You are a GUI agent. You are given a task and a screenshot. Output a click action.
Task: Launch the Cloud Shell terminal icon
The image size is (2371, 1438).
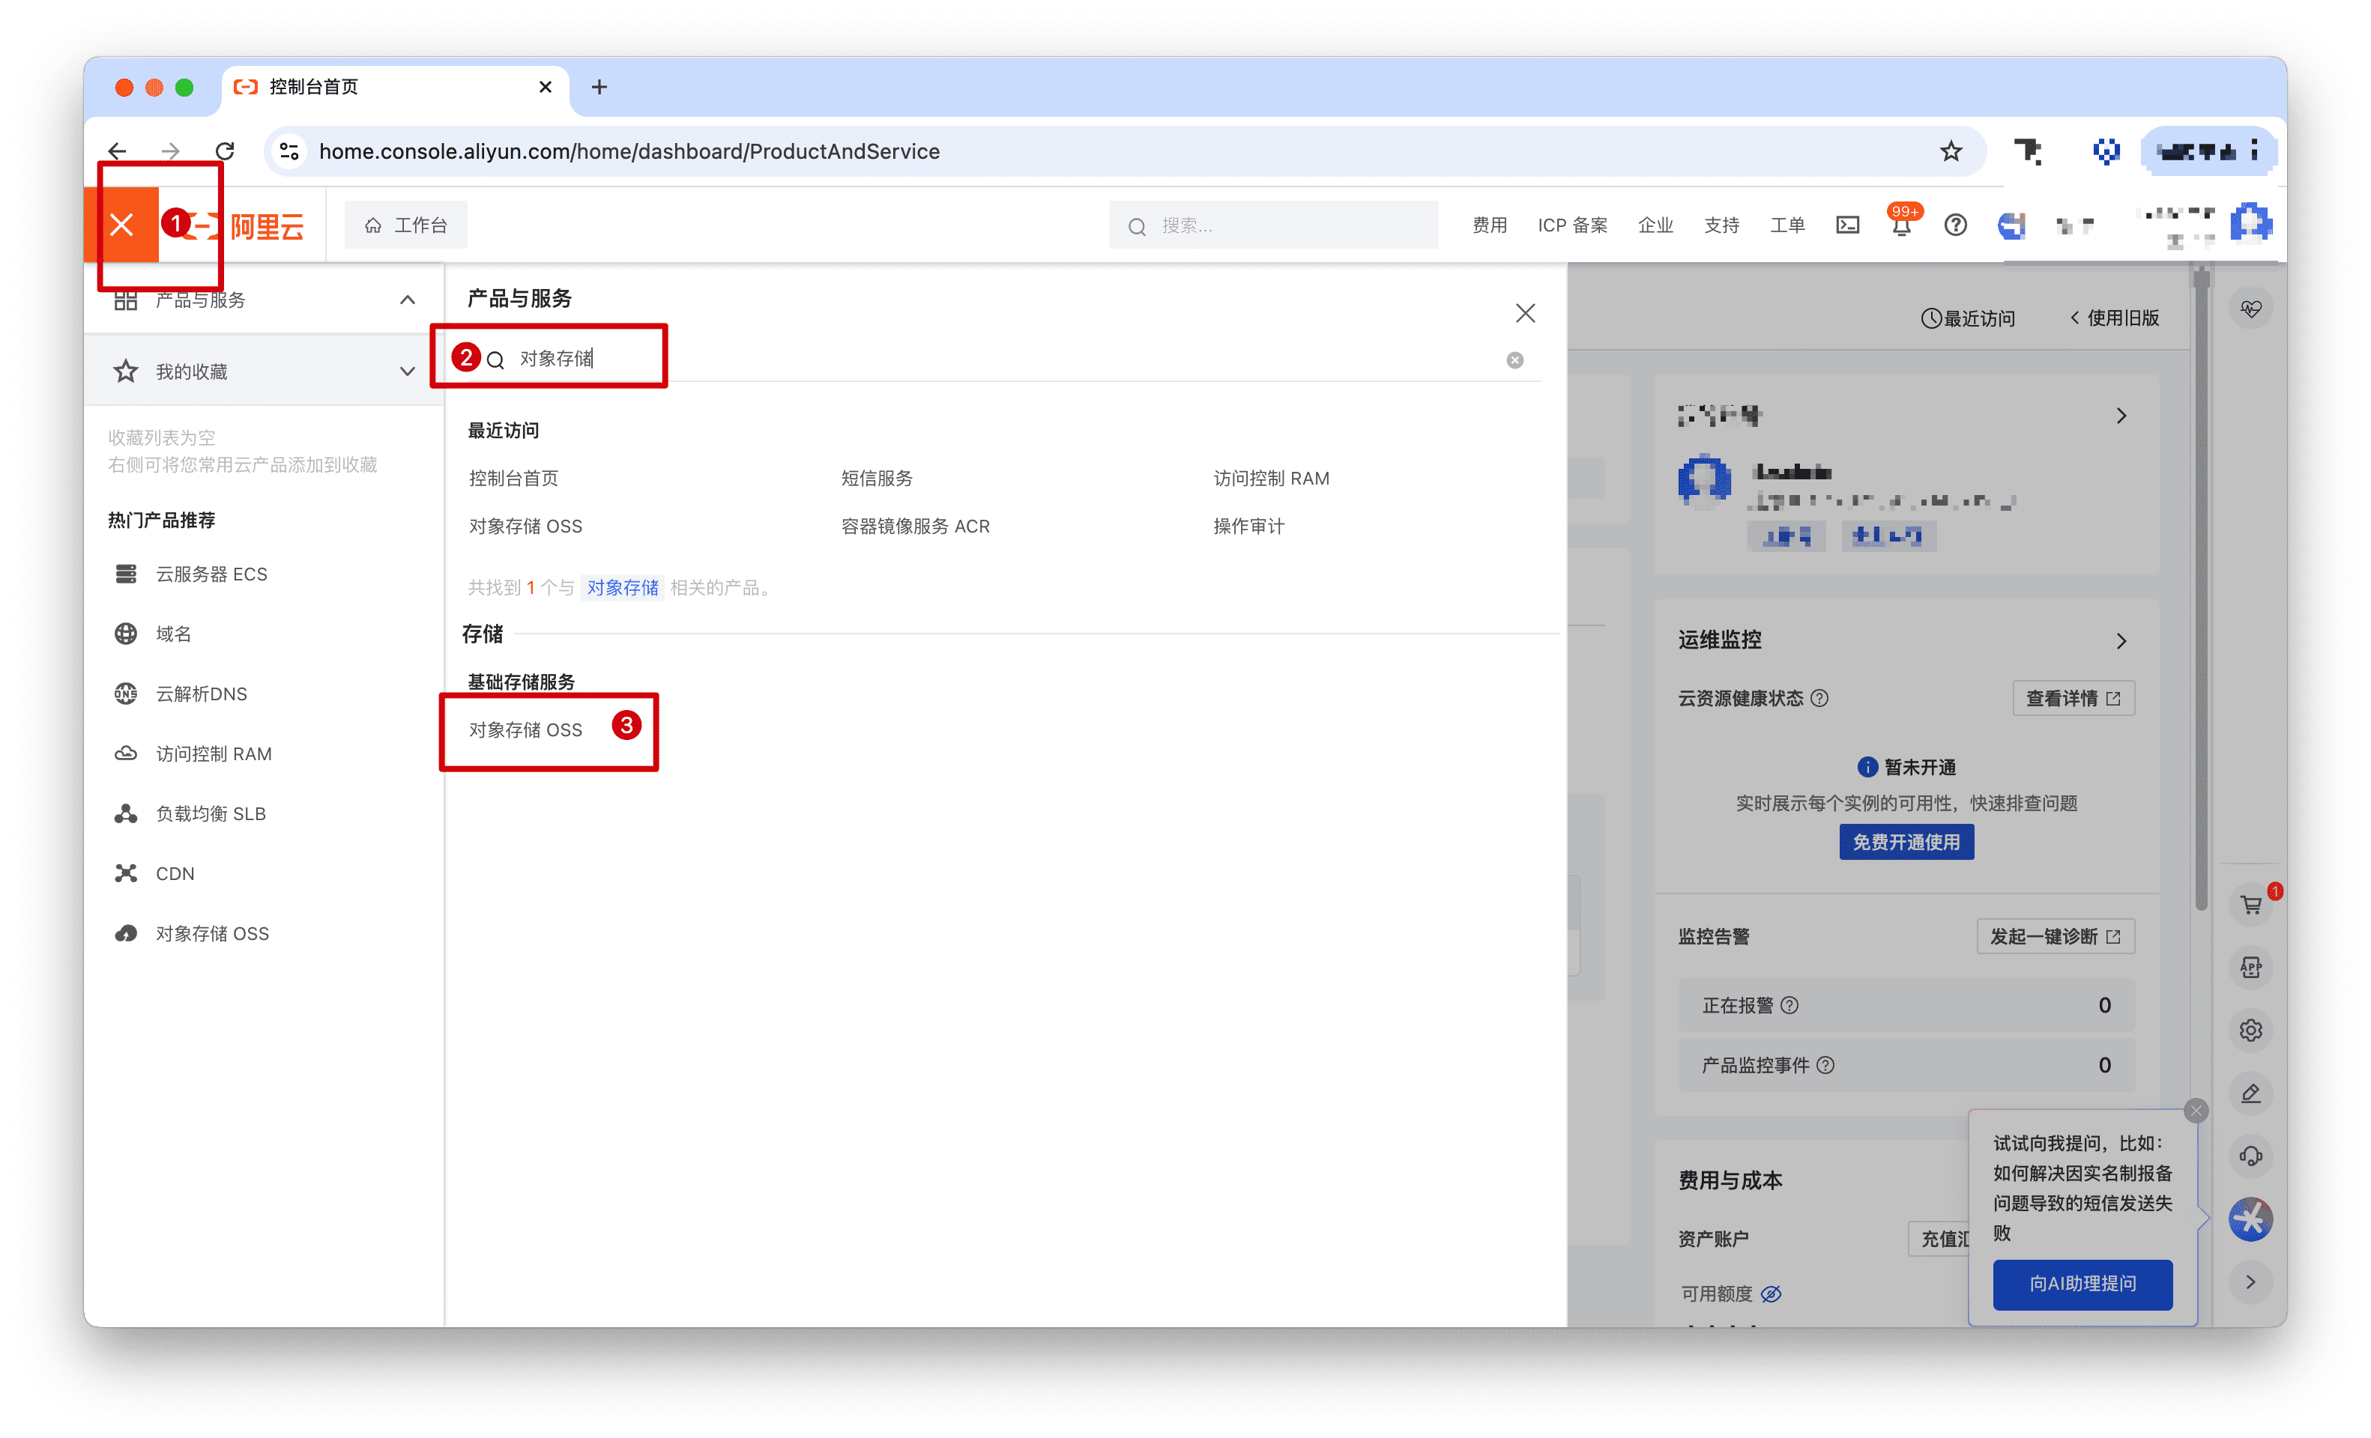(1846, 225)
